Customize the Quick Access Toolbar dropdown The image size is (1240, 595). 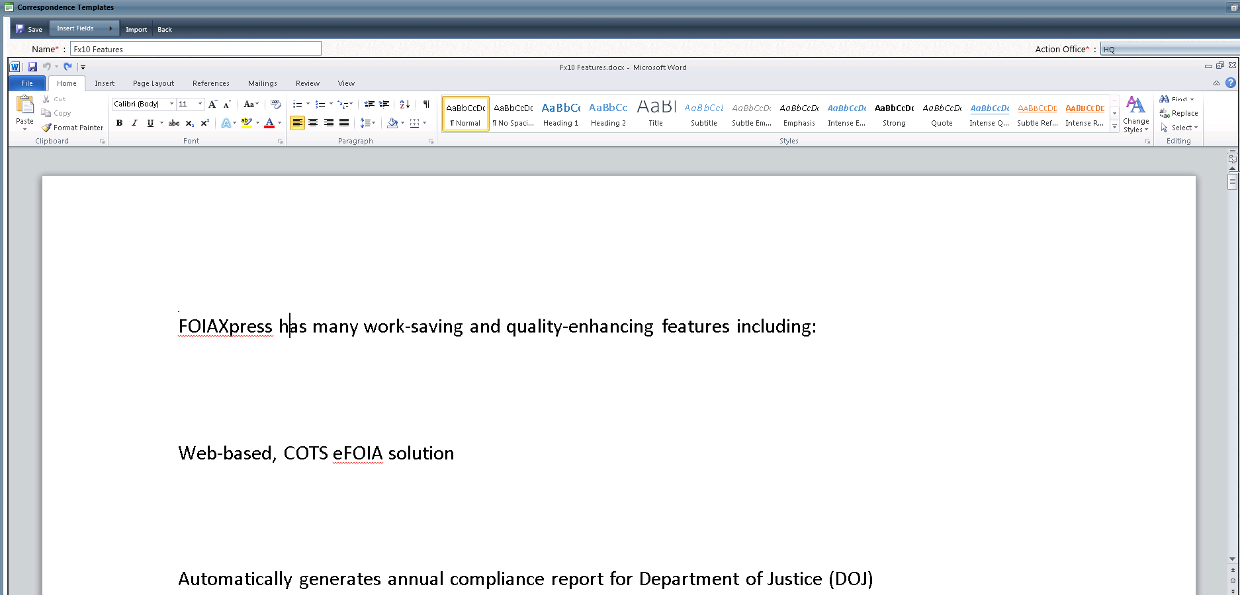point(83,67)
